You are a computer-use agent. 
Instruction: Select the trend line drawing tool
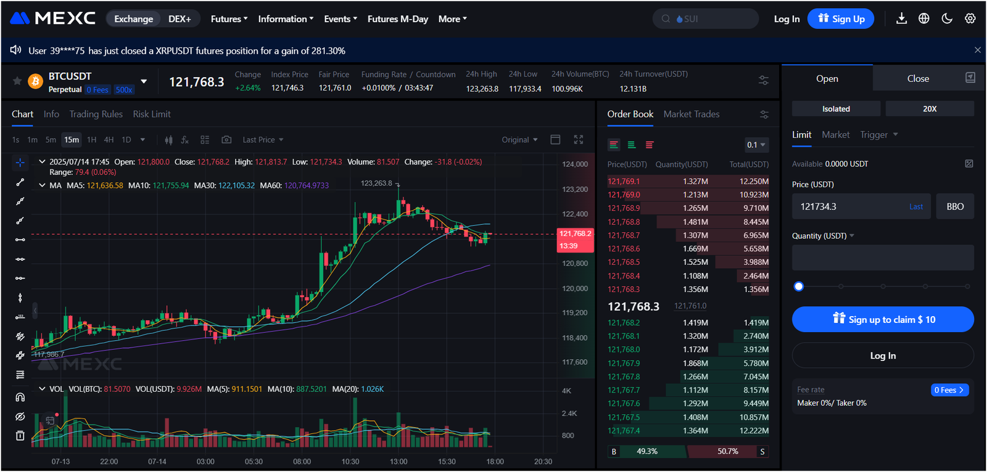pyautogui.click(x=20, y=182)
